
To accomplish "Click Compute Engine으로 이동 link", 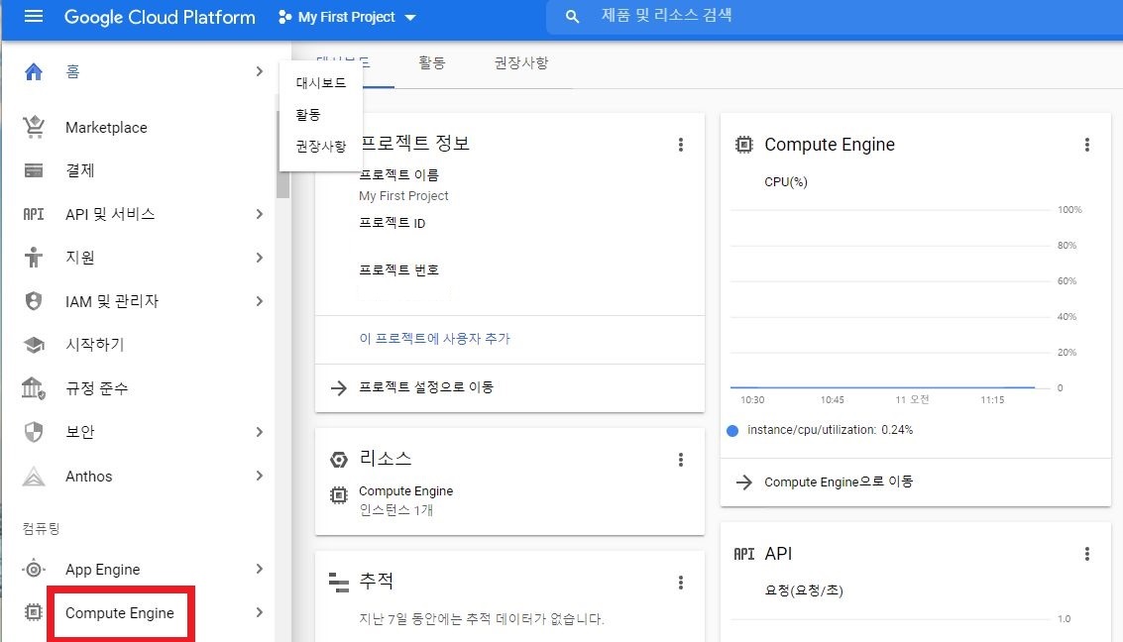I will (839, 481).
